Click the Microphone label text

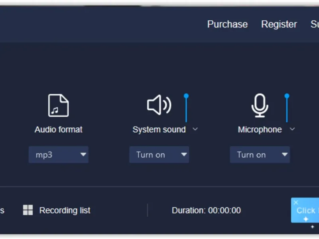click(260, 129)
